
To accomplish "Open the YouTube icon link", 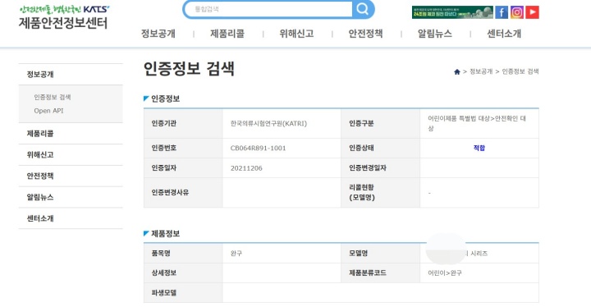I will click(532, 12).
